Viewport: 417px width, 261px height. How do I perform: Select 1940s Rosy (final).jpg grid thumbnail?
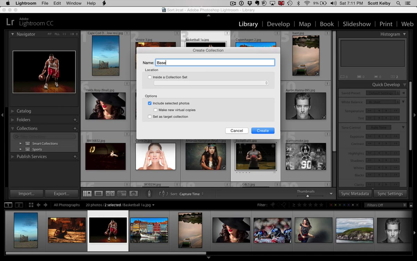coord(105,106)
